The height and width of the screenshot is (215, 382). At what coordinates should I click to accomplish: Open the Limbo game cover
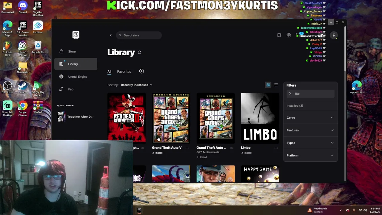pos(260,118)
